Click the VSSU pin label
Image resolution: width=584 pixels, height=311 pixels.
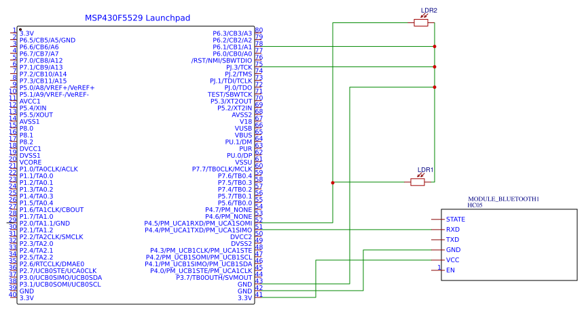click(244, 163)
